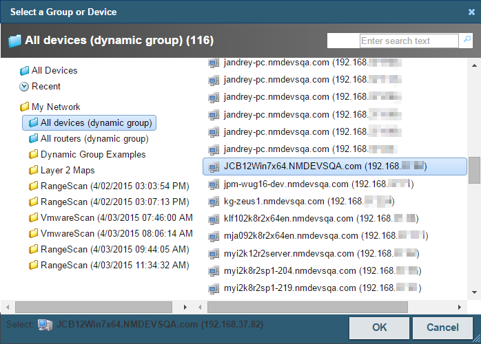Select device kg-zeus1.nmdevsqa.com
The width and height of the screenshot is (481, 344).
pos(309,202)
